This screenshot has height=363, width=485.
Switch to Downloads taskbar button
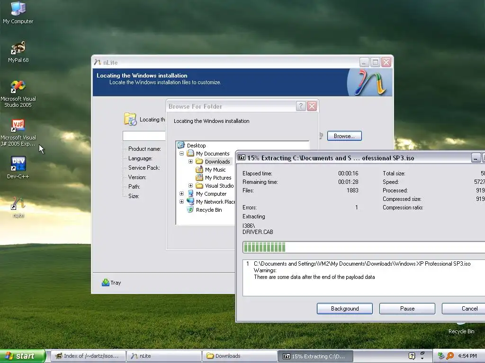[240, 356]
